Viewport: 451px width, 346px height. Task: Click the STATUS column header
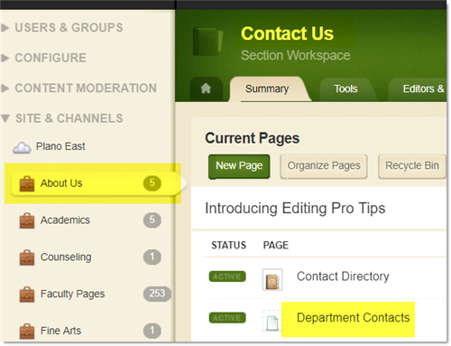click(228, 245)
